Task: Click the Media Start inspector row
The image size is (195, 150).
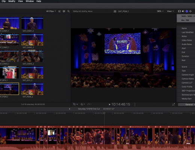Action: 186,99
